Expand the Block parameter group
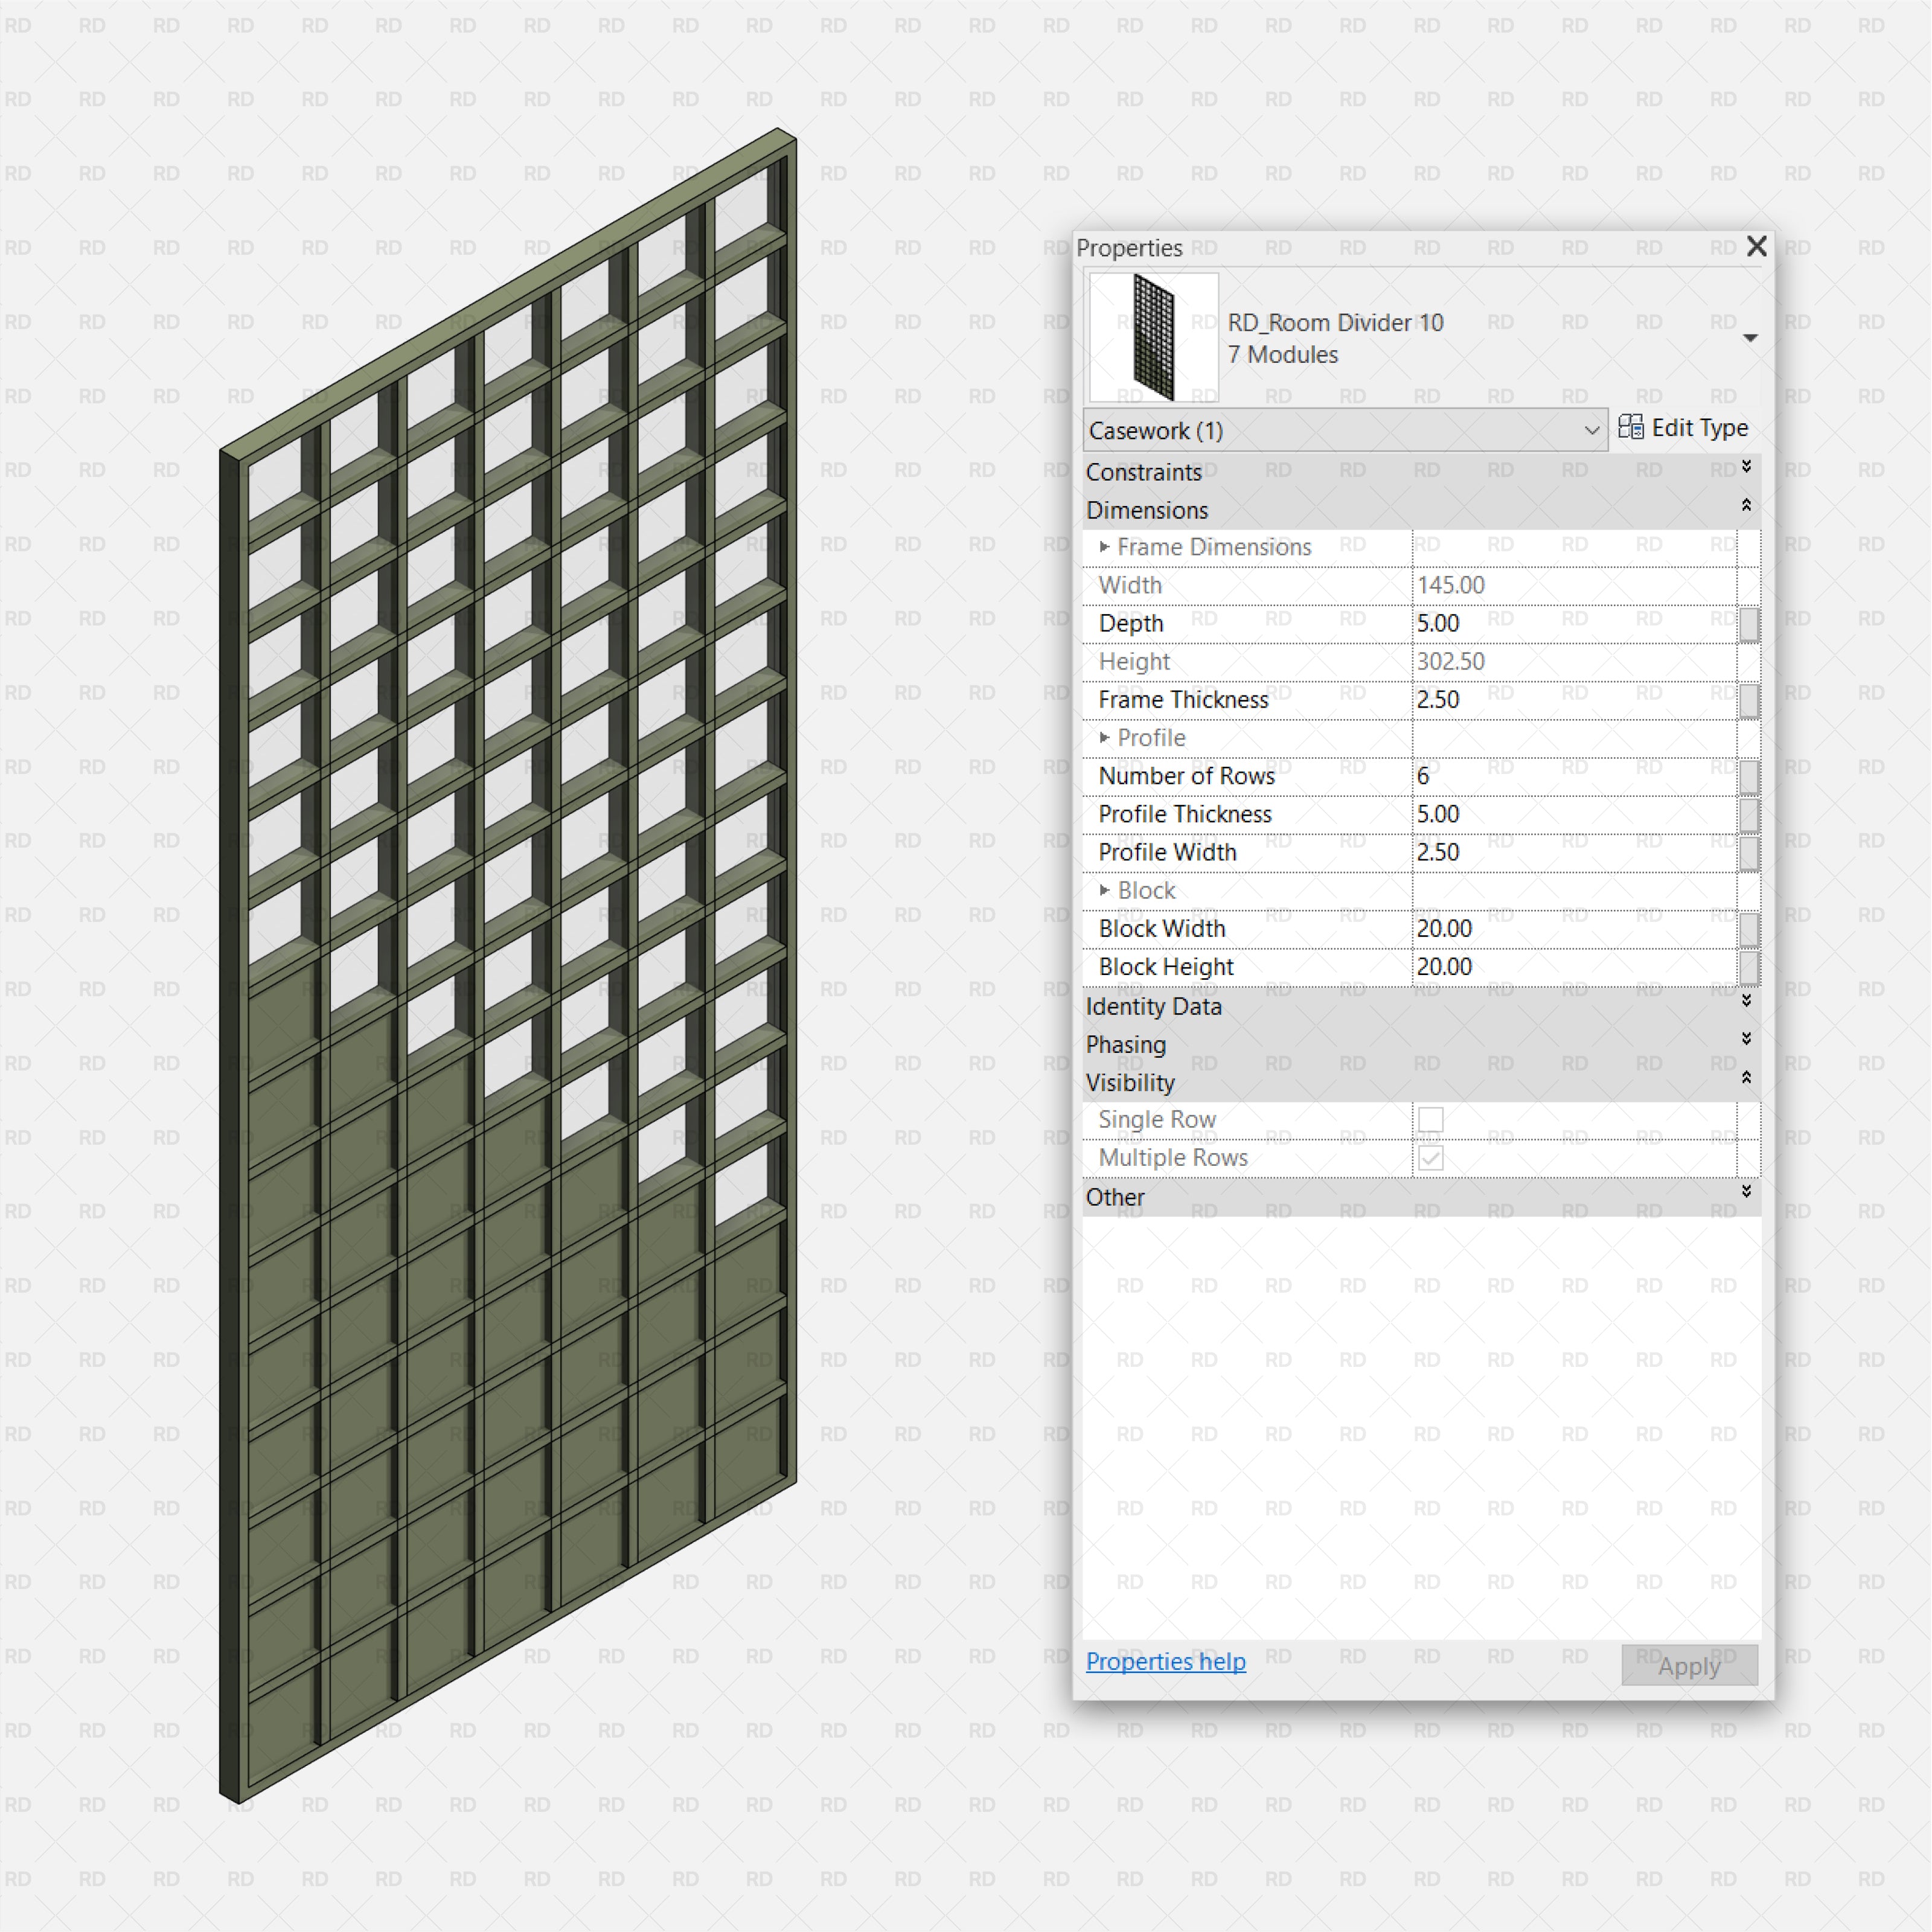This screenshot has width=1932, height=1932. point(1105,890)
